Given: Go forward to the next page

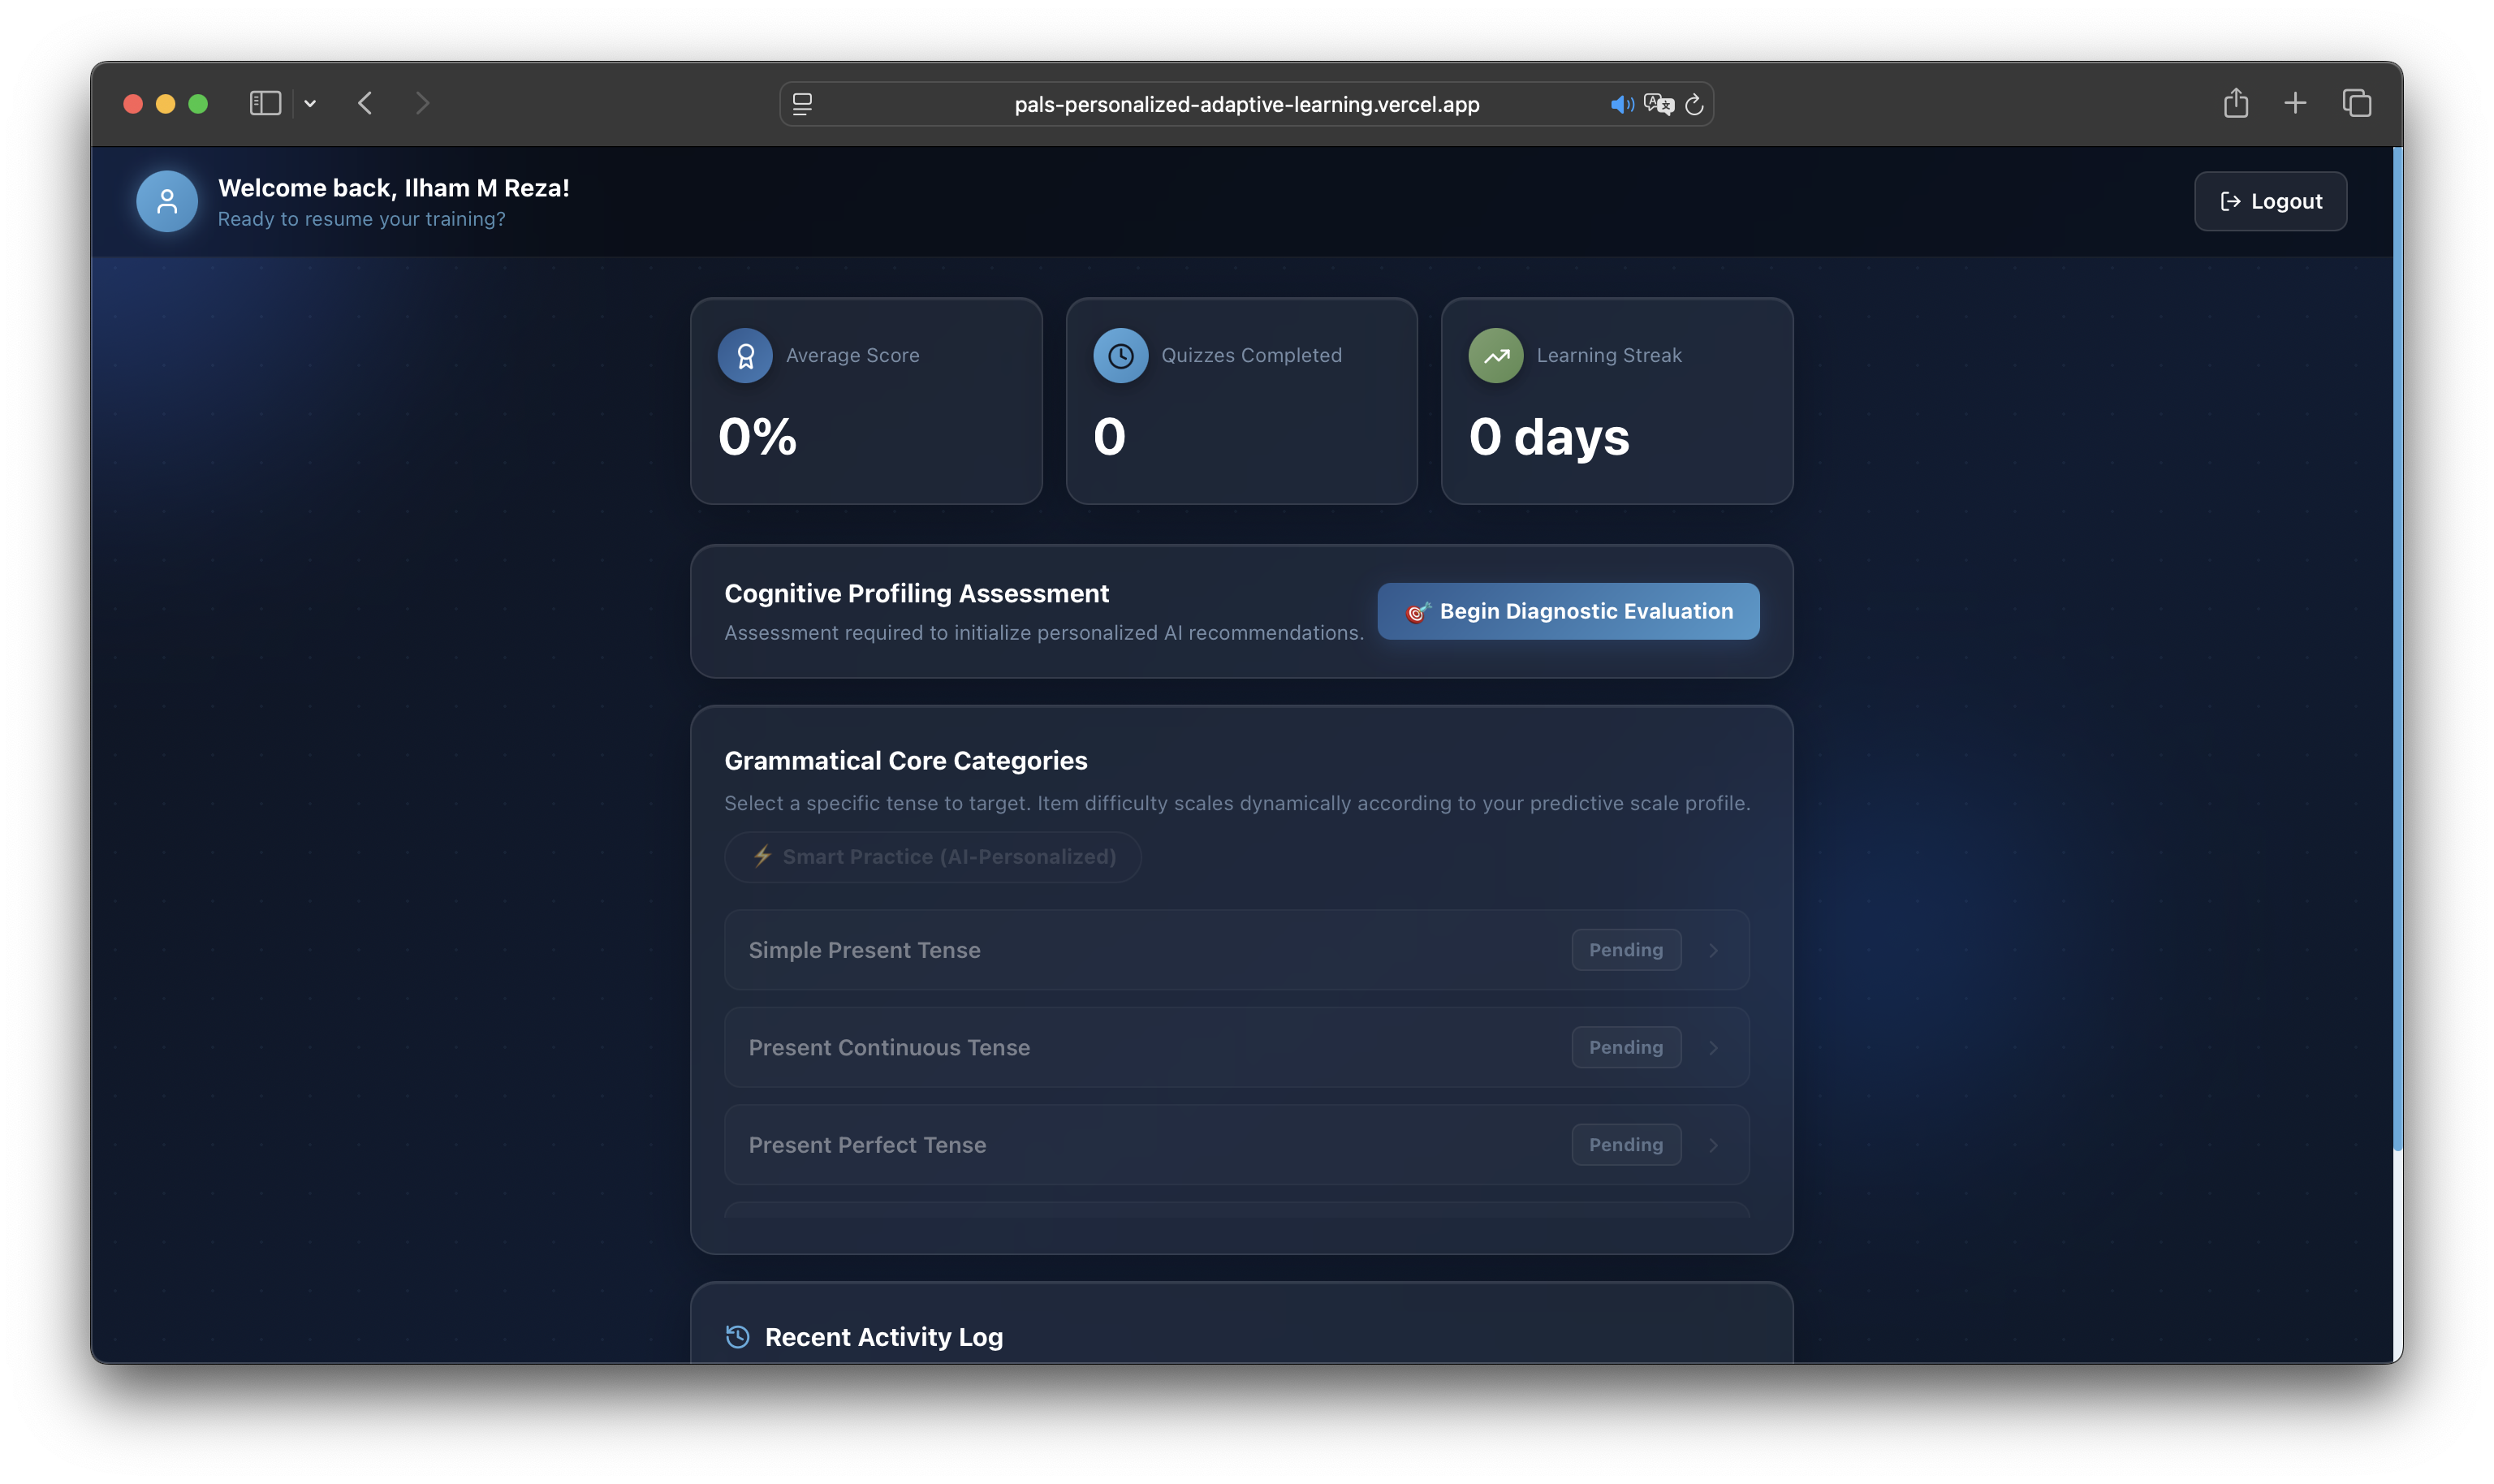Looking at the screenshot, I should 422,103.
